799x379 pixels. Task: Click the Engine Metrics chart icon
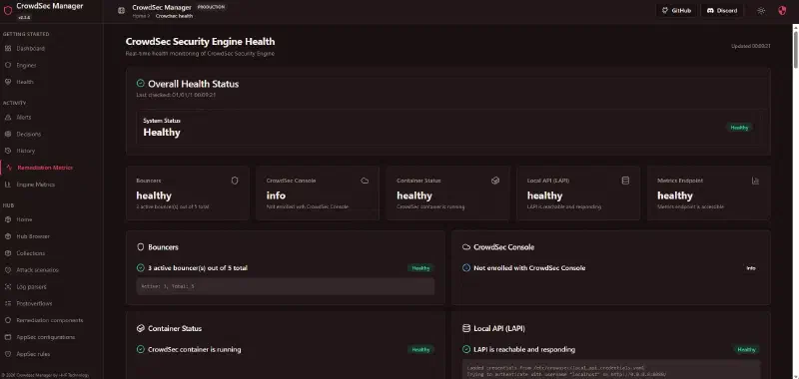tap(8, 185)
